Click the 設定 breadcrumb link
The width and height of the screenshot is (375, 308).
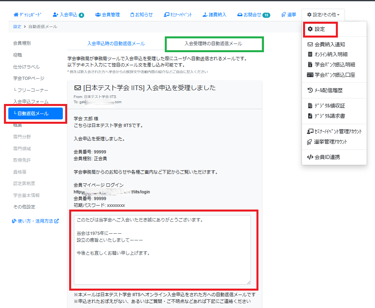tap(17, 26)
